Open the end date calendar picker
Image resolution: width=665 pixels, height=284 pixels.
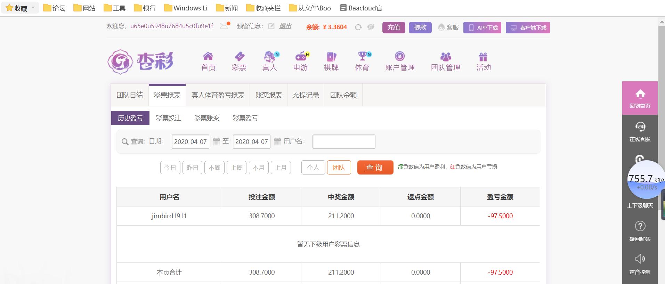pyautogui.click(x=277, y=141)
